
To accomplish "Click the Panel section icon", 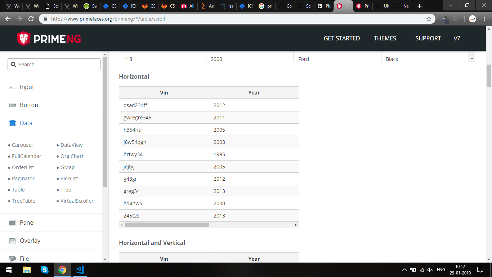I will (x=12, y=223).
